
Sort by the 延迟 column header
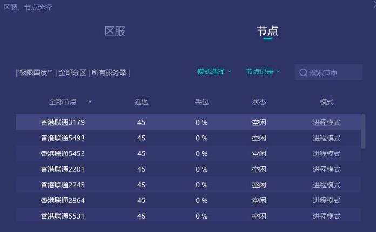coord(141,101)
